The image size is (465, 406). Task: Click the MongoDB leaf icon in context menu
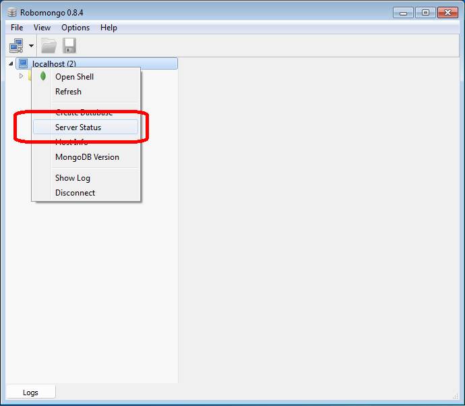[43, 76]
